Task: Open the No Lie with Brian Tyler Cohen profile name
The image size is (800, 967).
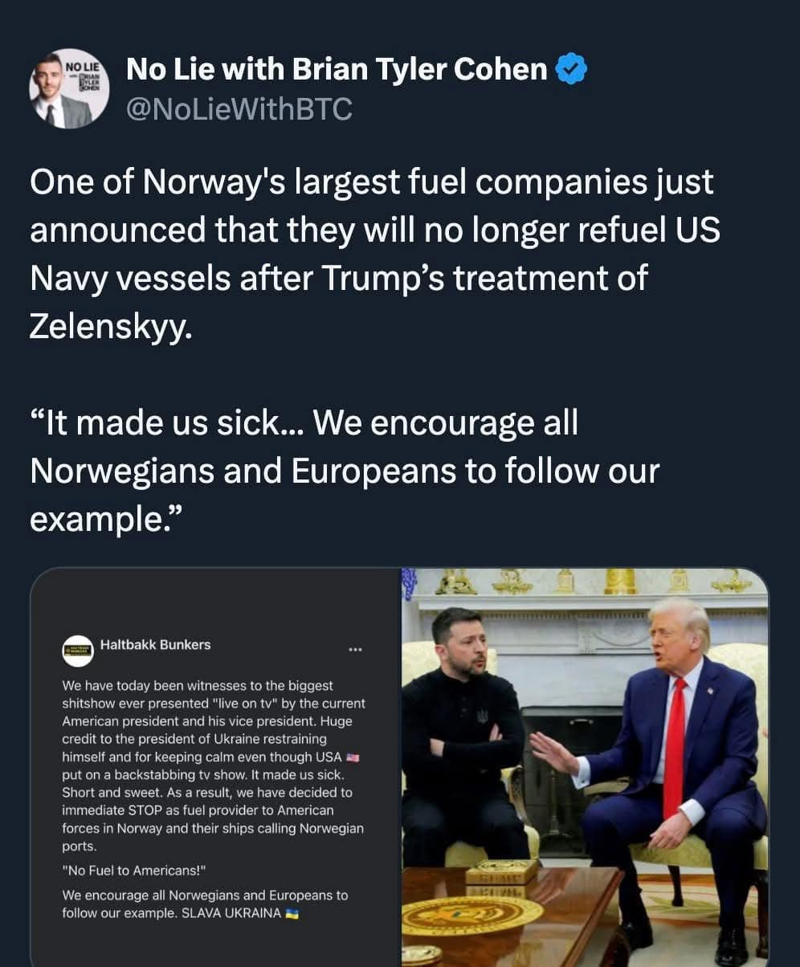Action: click(x=337, y=70)
